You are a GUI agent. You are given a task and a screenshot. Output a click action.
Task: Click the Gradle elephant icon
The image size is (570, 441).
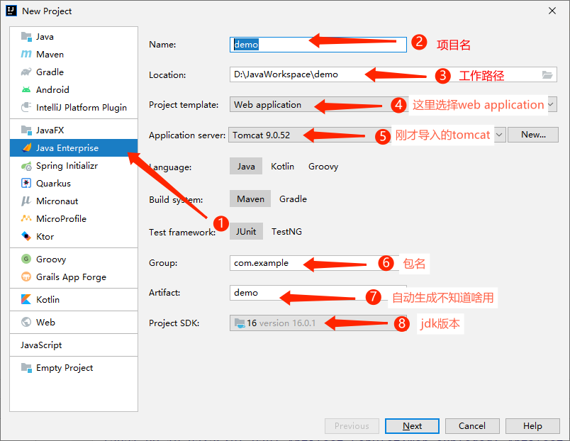[26, 72]
